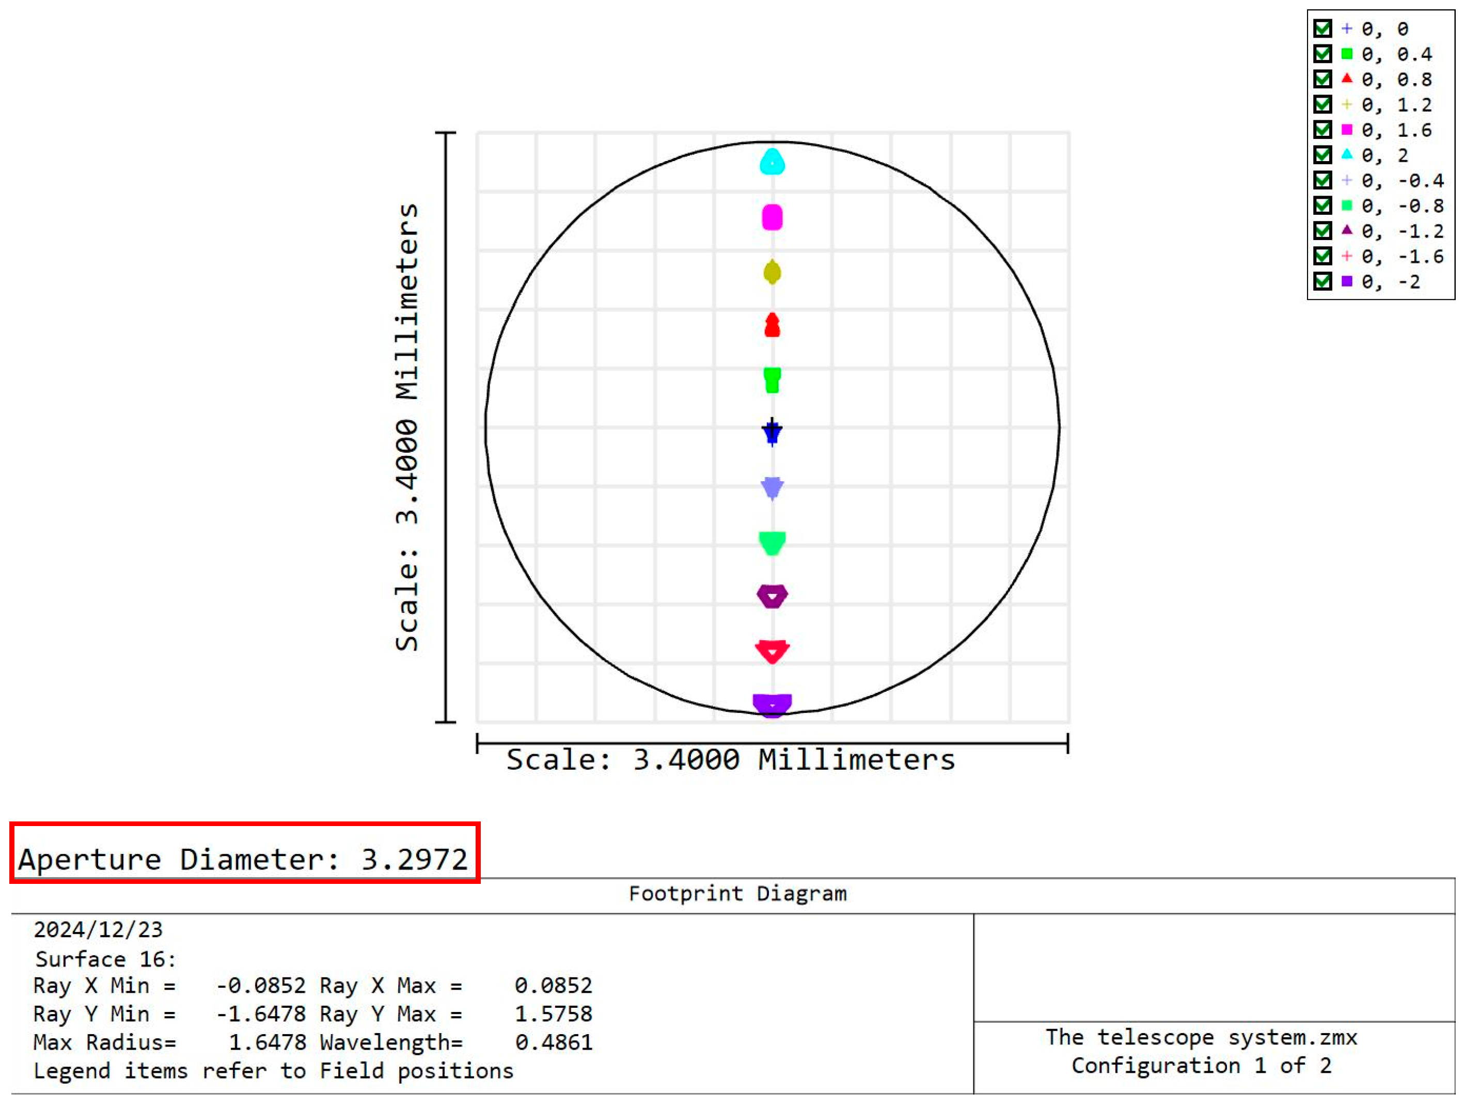Click the magenta square legend marker for field 0, 1.6
This screenshot has height=1109, width=1464.
tap(1346, 129)
